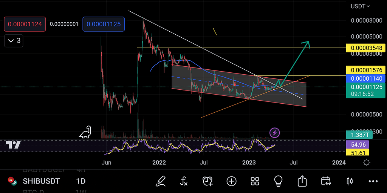Screen dimensions: 387x193
Task: Open the SHIBUSDT symbol search
Action: point(41,181)
